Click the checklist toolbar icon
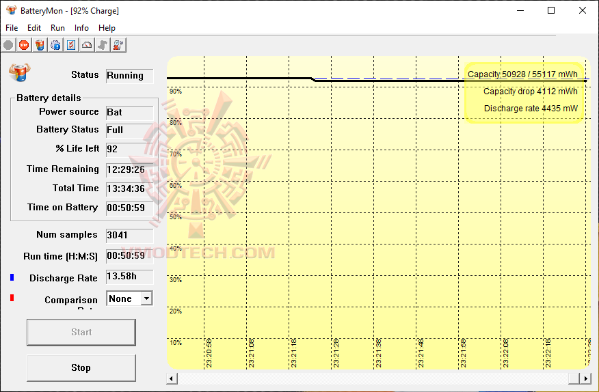Image resolution: width=599 pixels, height=392 pixels. pyautogui.click(x=71, y=45)
